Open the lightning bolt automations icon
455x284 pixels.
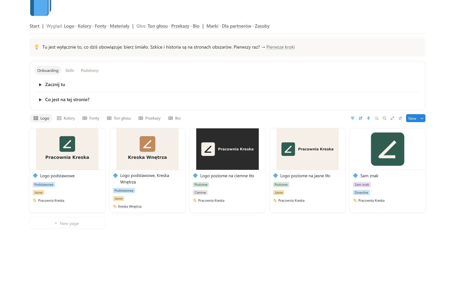tap(369, 118)
